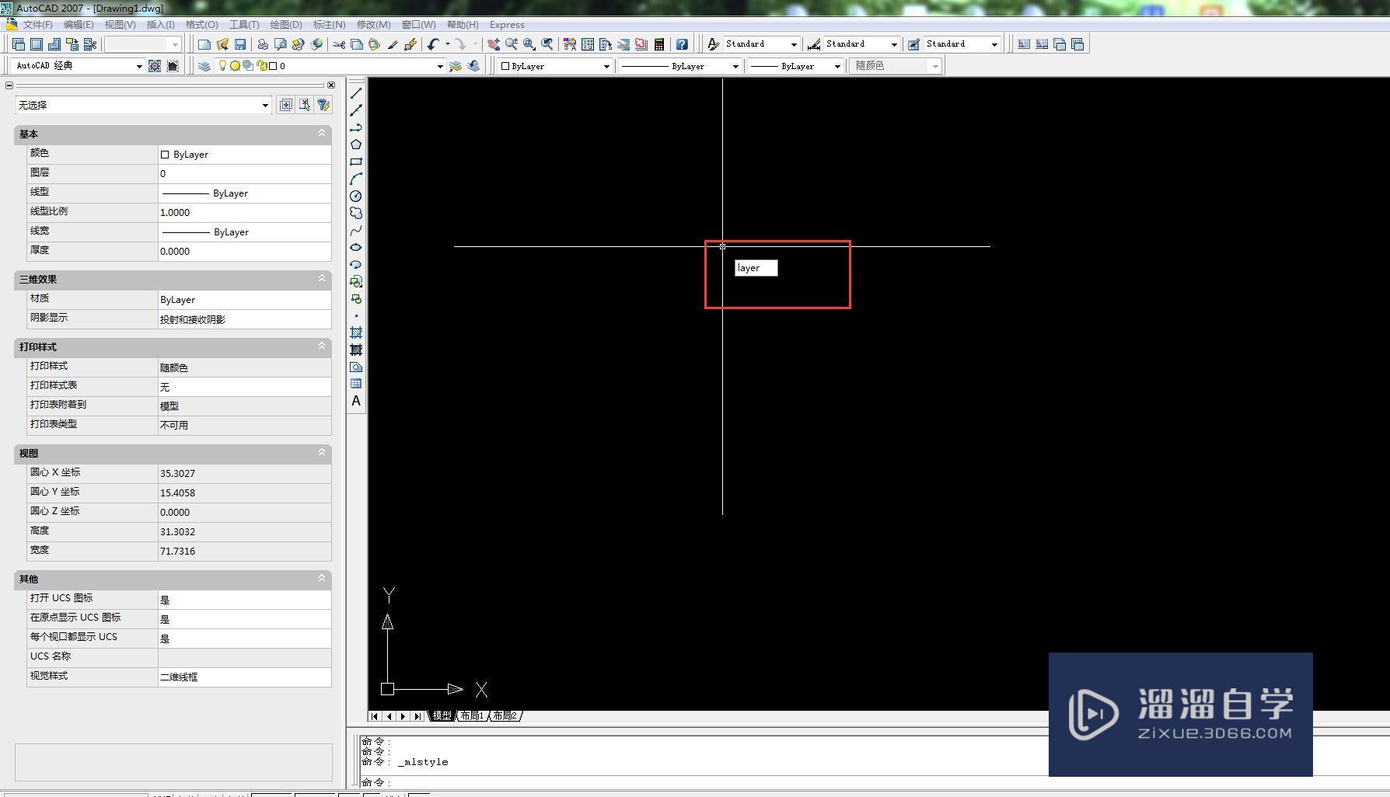The height and width of the screenshot is (797, 1390).
Task: Collapse the 三维效果 section
Action: [322, 278]
